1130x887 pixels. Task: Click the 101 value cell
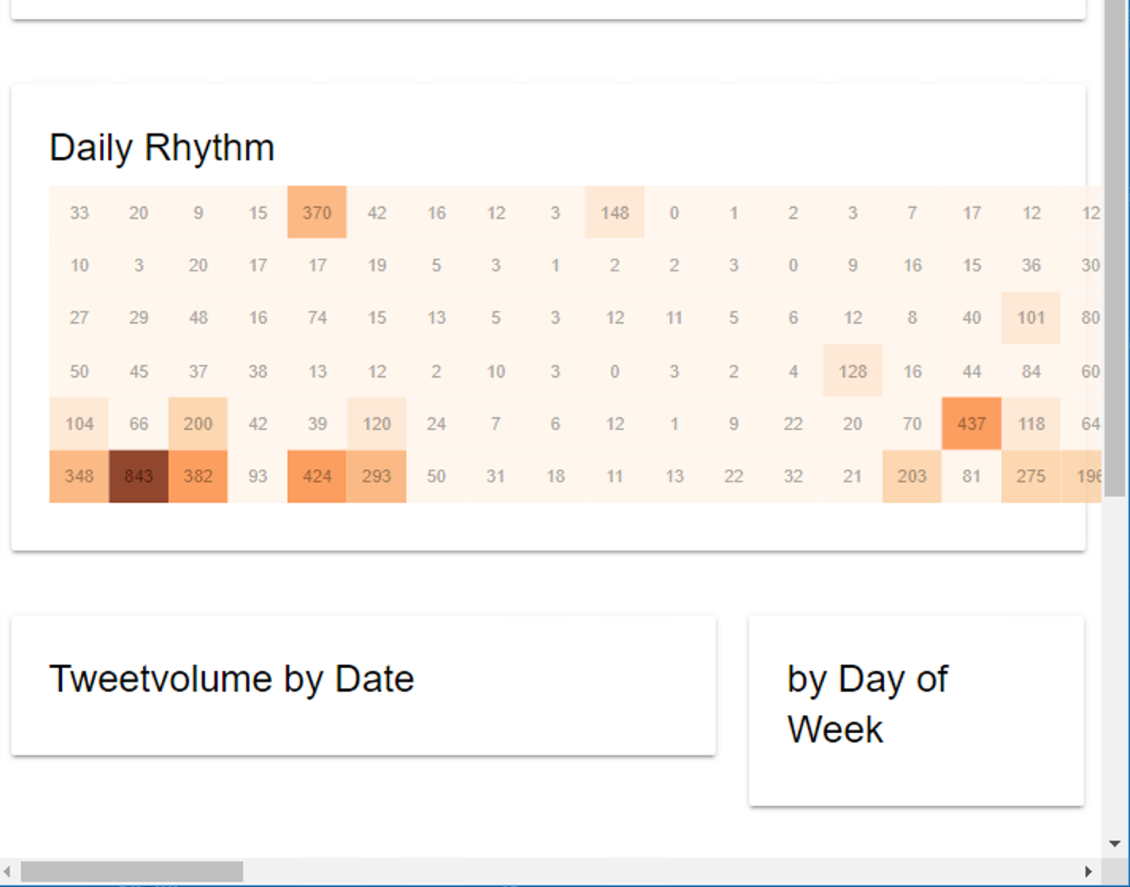1031,317
